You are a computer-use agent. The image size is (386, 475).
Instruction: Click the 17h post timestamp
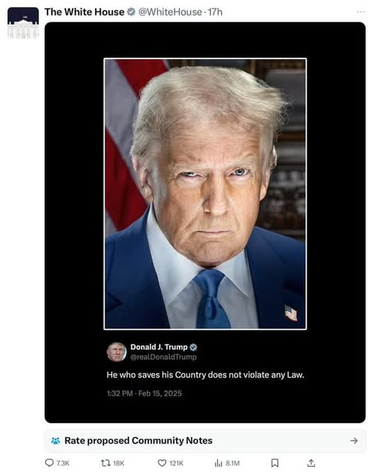(x=215, y=12)
